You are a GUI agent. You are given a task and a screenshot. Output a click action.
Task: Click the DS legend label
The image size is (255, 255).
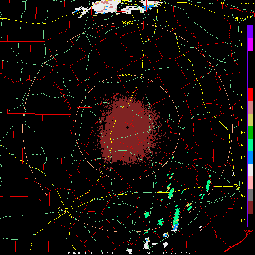(243, 170)
